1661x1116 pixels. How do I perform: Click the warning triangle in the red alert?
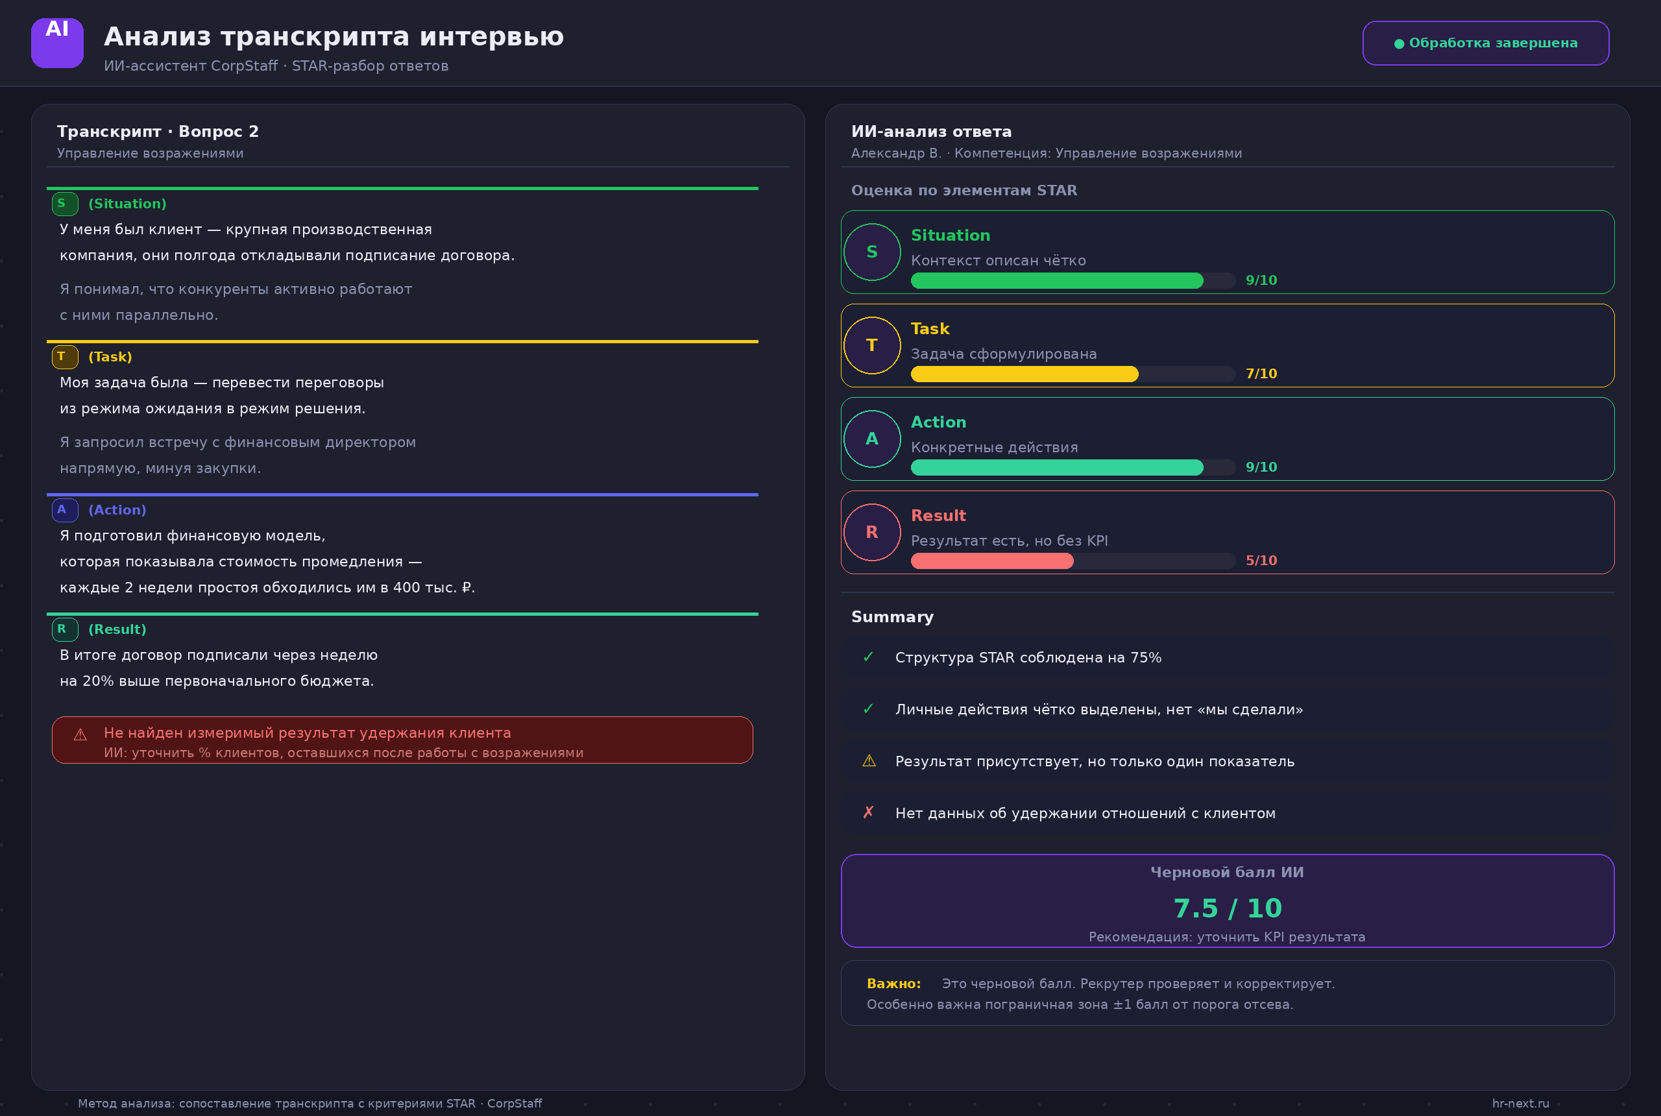tap(80, 734)
